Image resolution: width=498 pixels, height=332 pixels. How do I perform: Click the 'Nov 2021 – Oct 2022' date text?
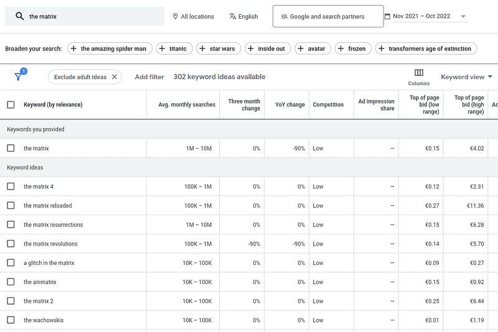pos(421,16)
